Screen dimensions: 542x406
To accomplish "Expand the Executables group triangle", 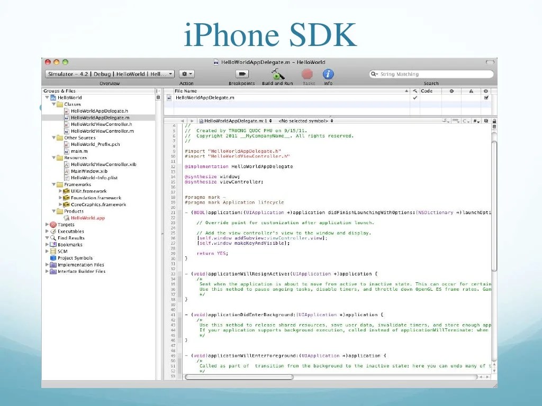I will pyautogui.click(x=47, y=232).
